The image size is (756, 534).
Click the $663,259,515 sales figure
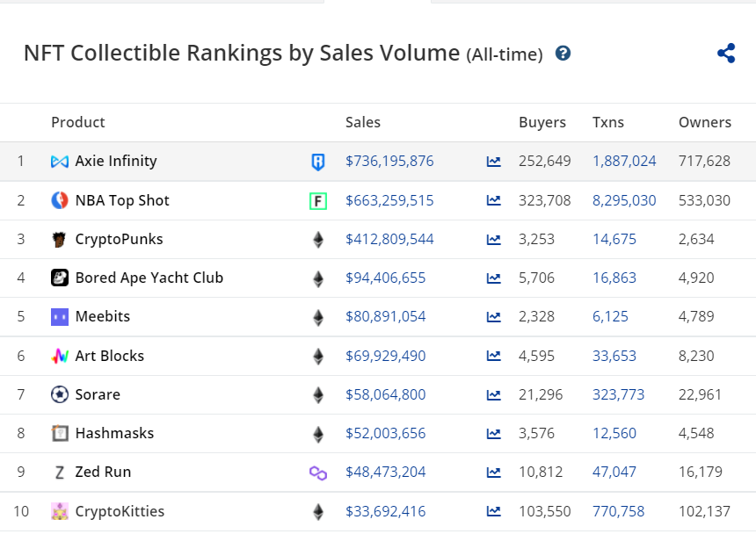pos(389,200)
